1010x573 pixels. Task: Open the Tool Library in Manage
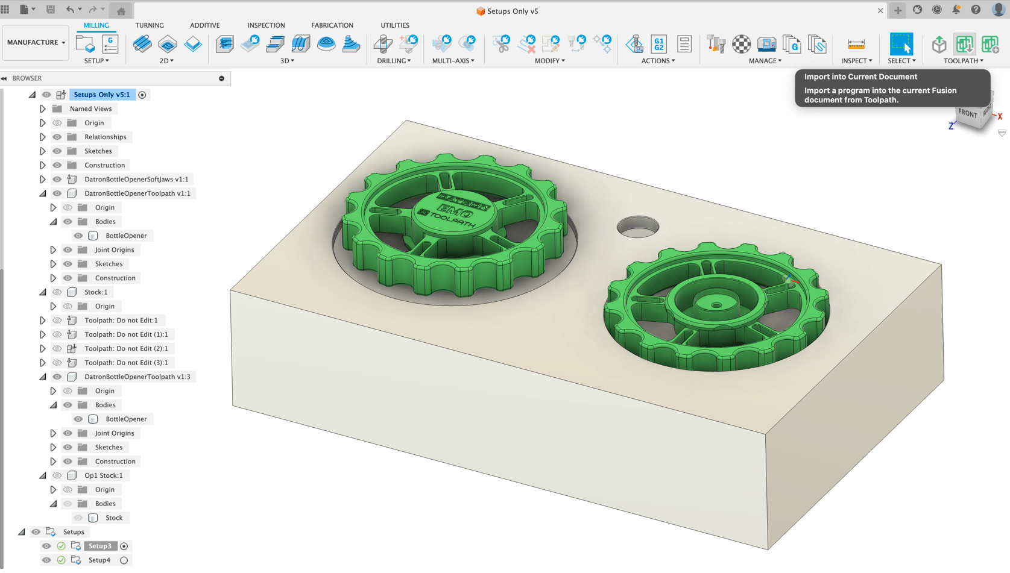[716, 44]
